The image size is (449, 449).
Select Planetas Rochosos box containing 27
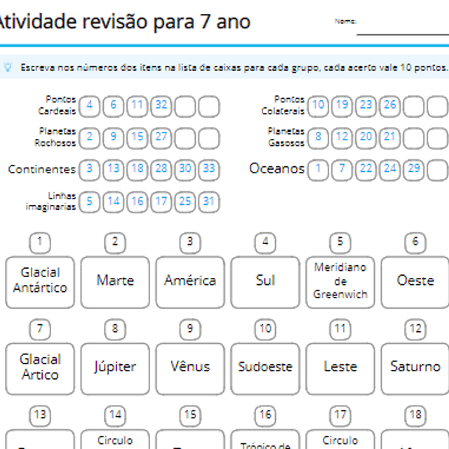pyautogui.click(x=161, y=138)
